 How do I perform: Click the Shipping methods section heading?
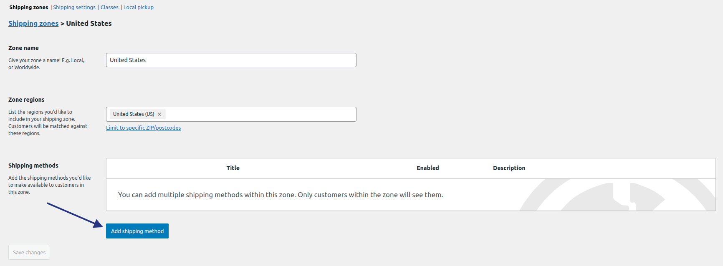pos(33,166)
